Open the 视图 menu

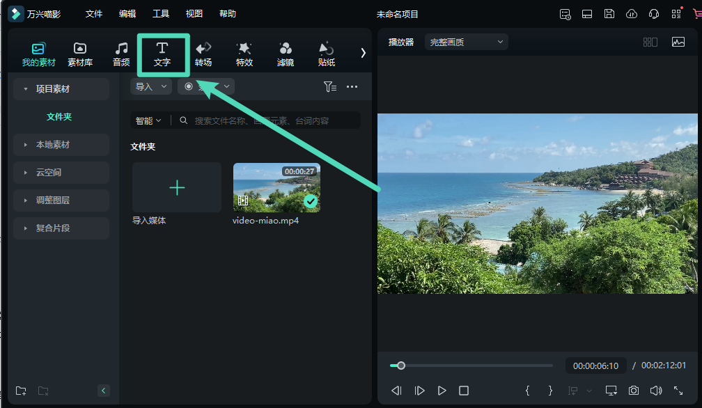(194, 14)
